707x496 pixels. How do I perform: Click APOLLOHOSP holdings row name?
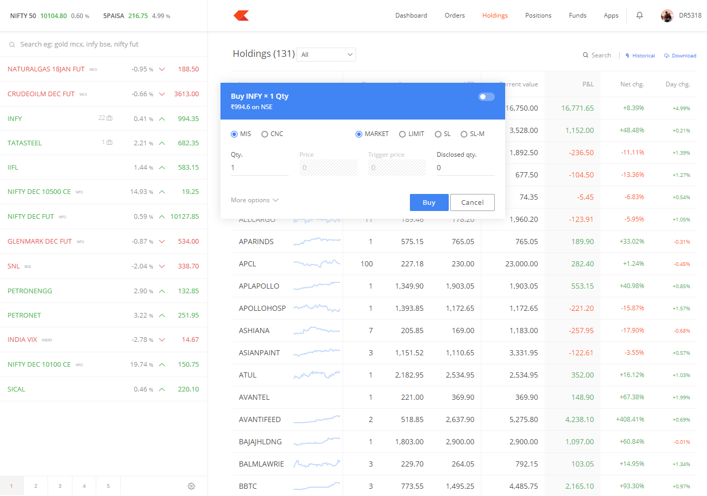pyautogui.click(x=262, y=308)
